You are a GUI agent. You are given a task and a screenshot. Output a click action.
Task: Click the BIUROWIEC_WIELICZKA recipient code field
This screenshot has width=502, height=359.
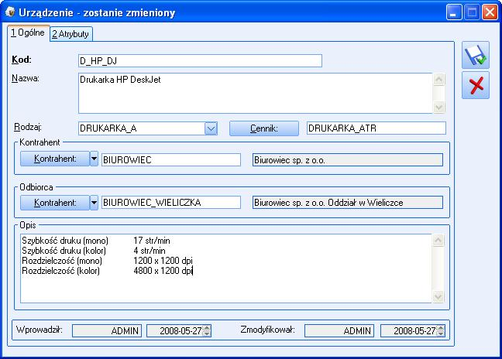[x=171, y=203]
